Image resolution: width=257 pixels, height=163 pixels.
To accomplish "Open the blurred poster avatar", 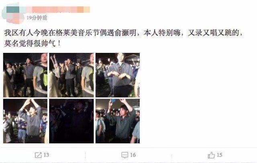I will [x=12, y=15].
